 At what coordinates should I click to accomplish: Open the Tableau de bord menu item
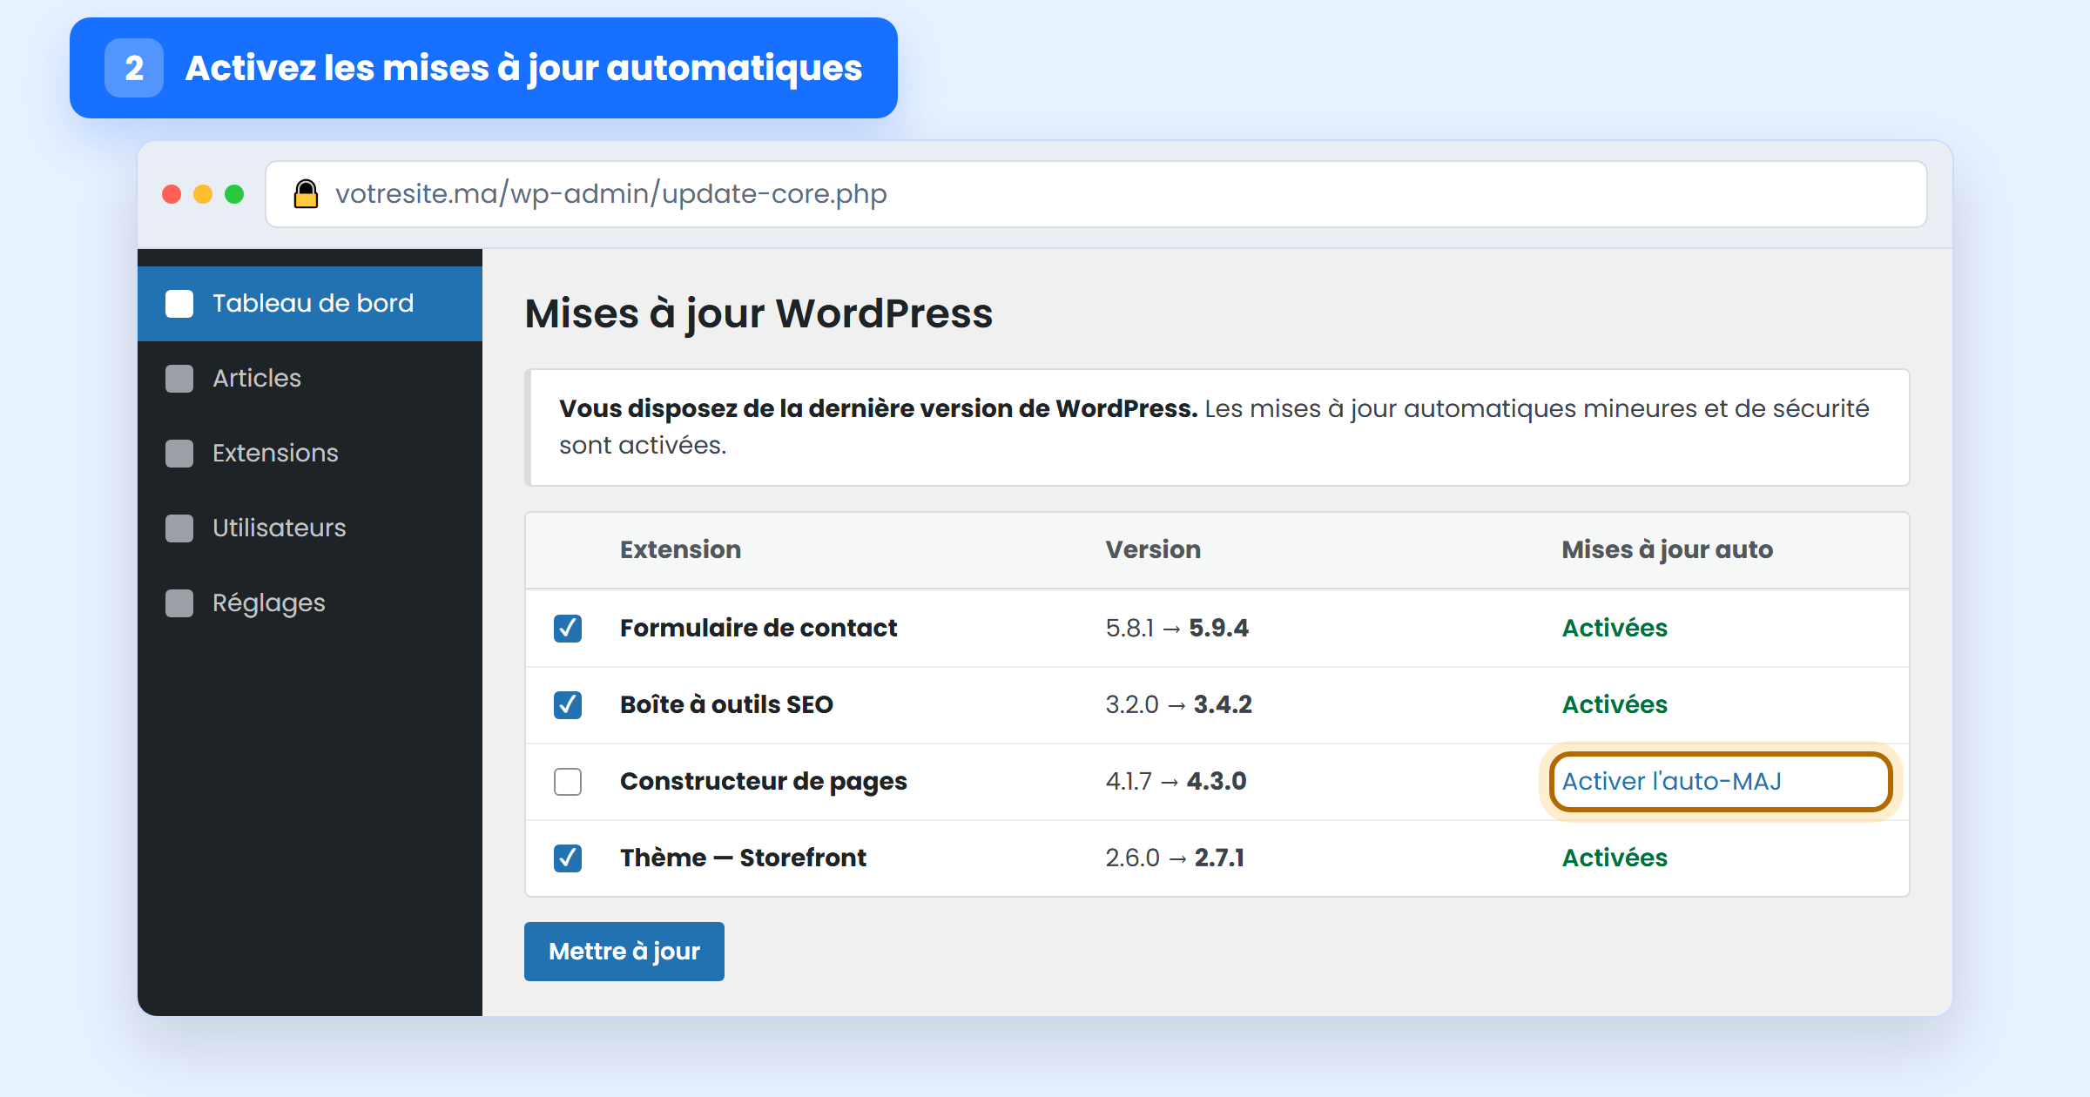pos(310,304)
